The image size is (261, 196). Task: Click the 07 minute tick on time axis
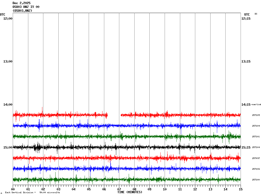(119, 189)
